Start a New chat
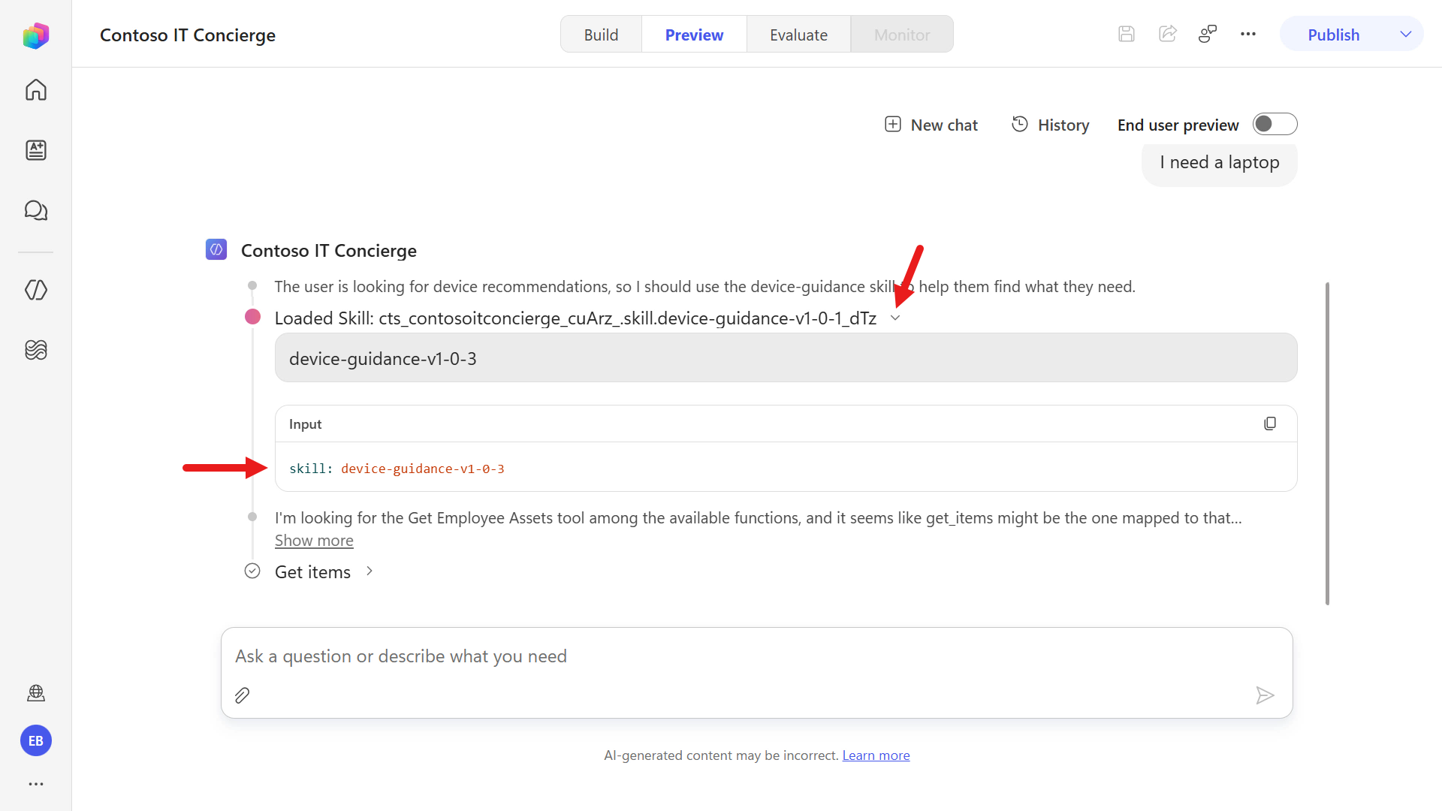Image resolution: width=1442 pixels, height=811 pixels. [x=931, y=125]
